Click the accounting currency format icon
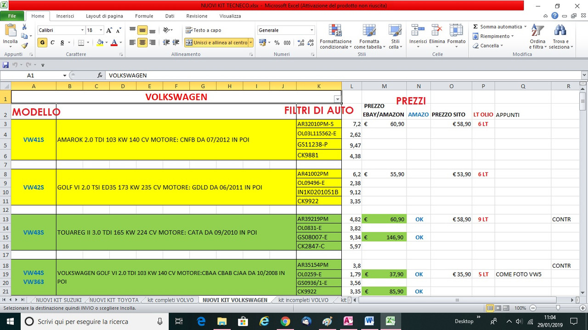Screen dimensions: 588x330 [263, 43]
